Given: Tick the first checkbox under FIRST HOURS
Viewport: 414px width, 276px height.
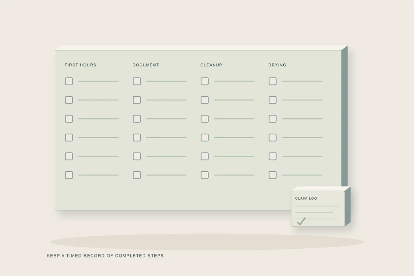Looking at the screenshot, I should point(69,81).
